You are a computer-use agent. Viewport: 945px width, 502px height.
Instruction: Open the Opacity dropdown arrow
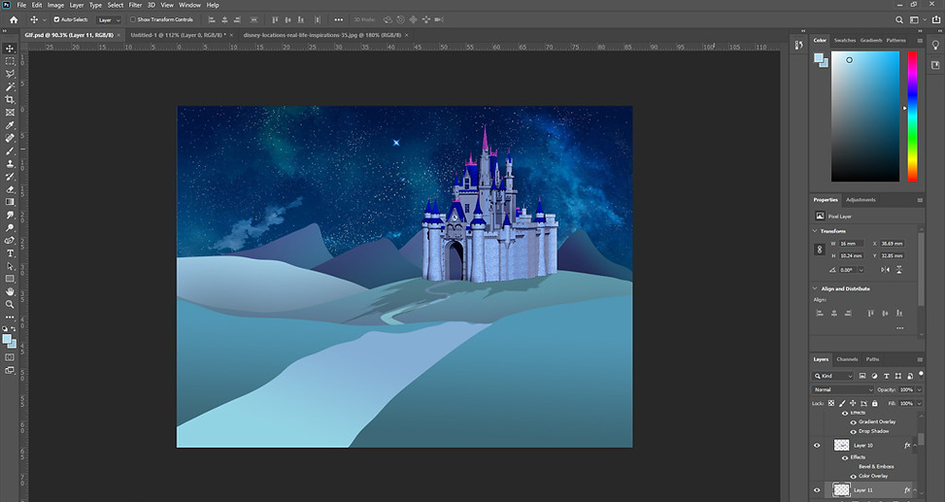click(x=919, y=390)
